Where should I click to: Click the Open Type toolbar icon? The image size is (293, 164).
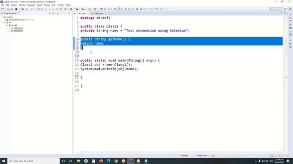tap(101, 9)
